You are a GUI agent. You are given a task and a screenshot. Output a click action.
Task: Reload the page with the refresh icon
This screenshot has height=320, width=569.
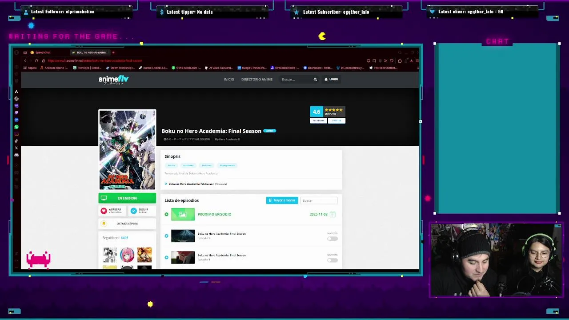point(36,60)
